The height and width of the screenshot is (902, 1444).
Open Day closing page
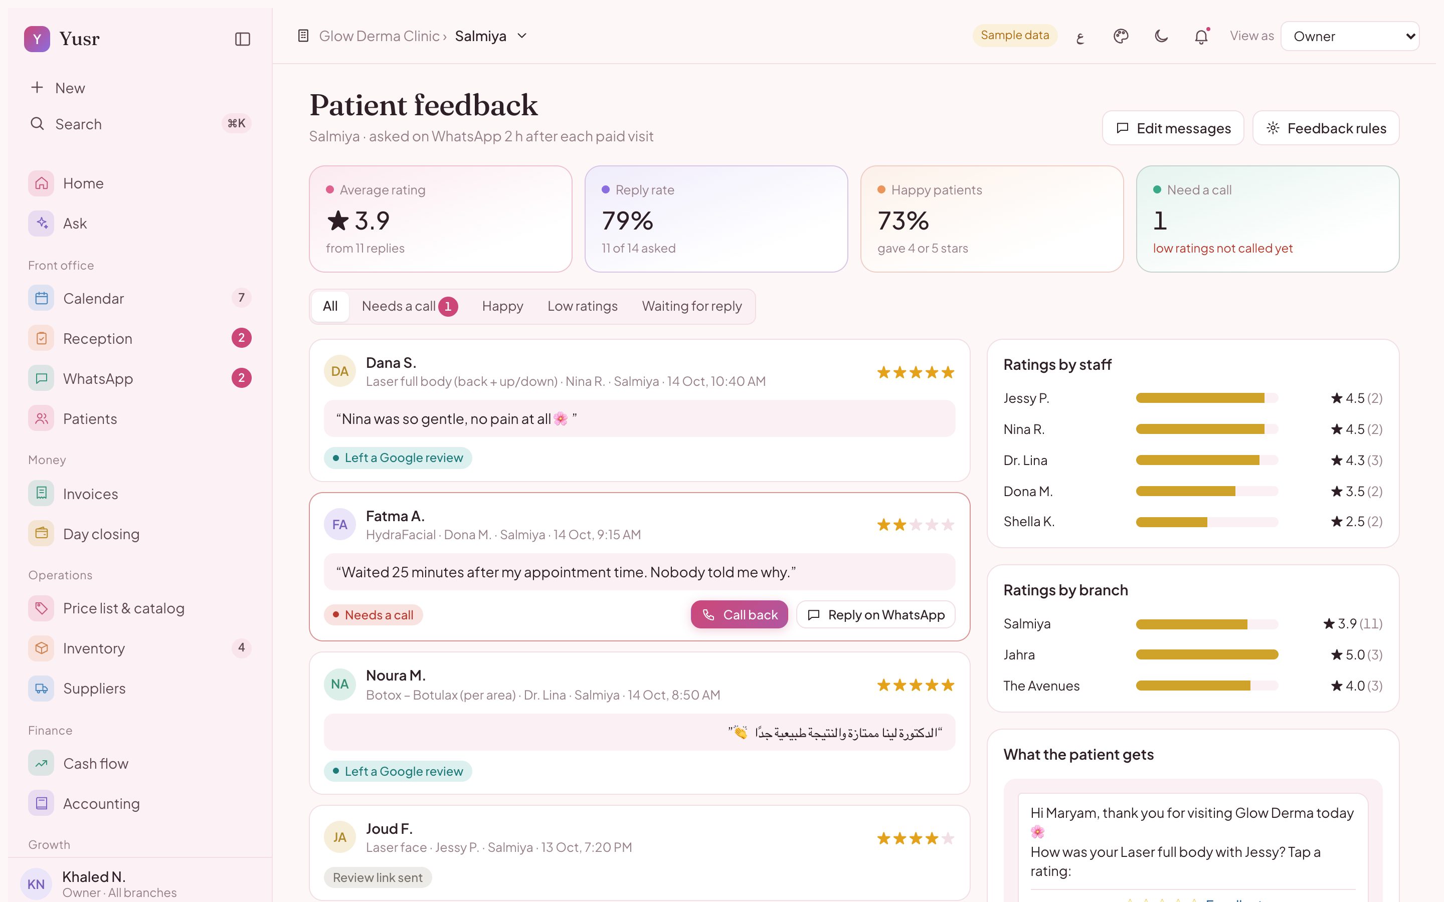139,534
